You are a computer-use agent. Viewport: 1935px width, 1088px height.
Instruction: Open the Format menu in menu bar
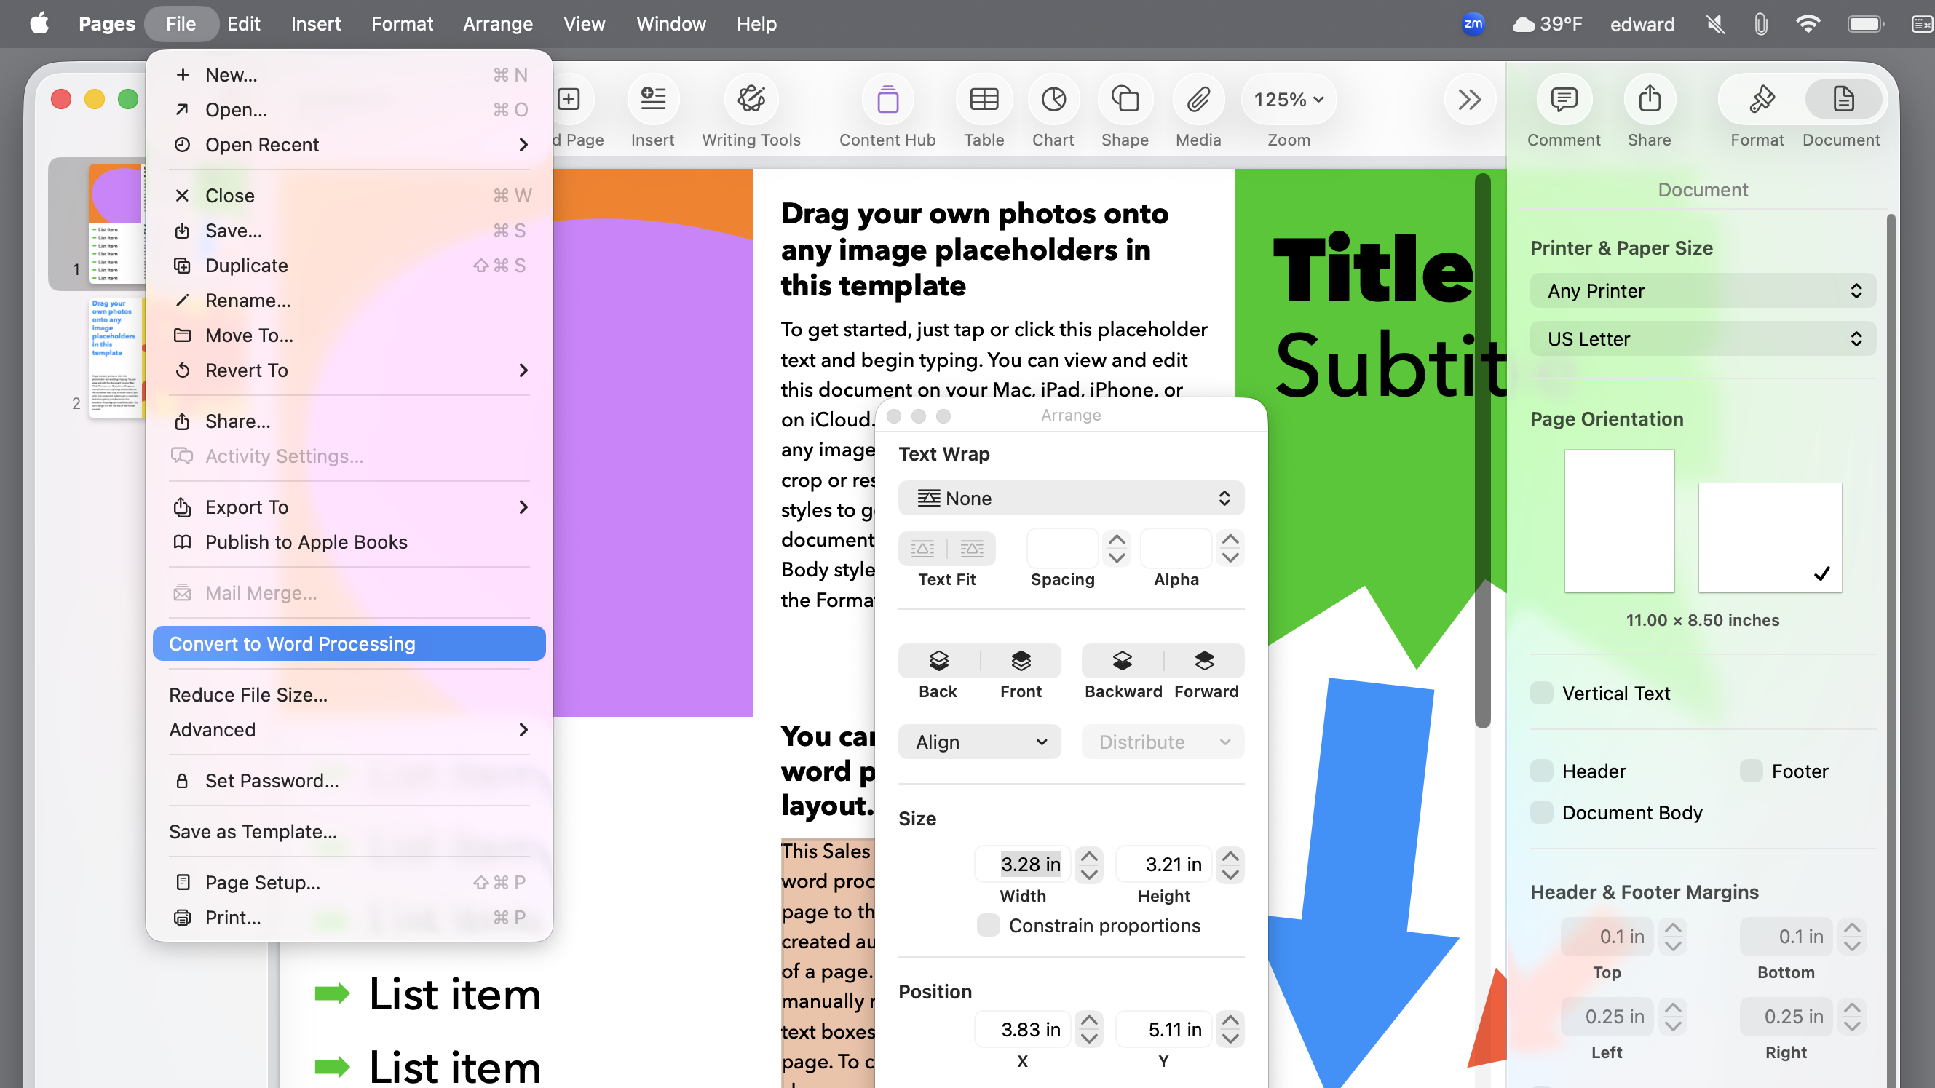[402, 23]
